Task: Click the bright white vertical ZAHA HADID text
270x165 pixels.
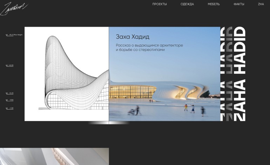Action: click(240, 74)
